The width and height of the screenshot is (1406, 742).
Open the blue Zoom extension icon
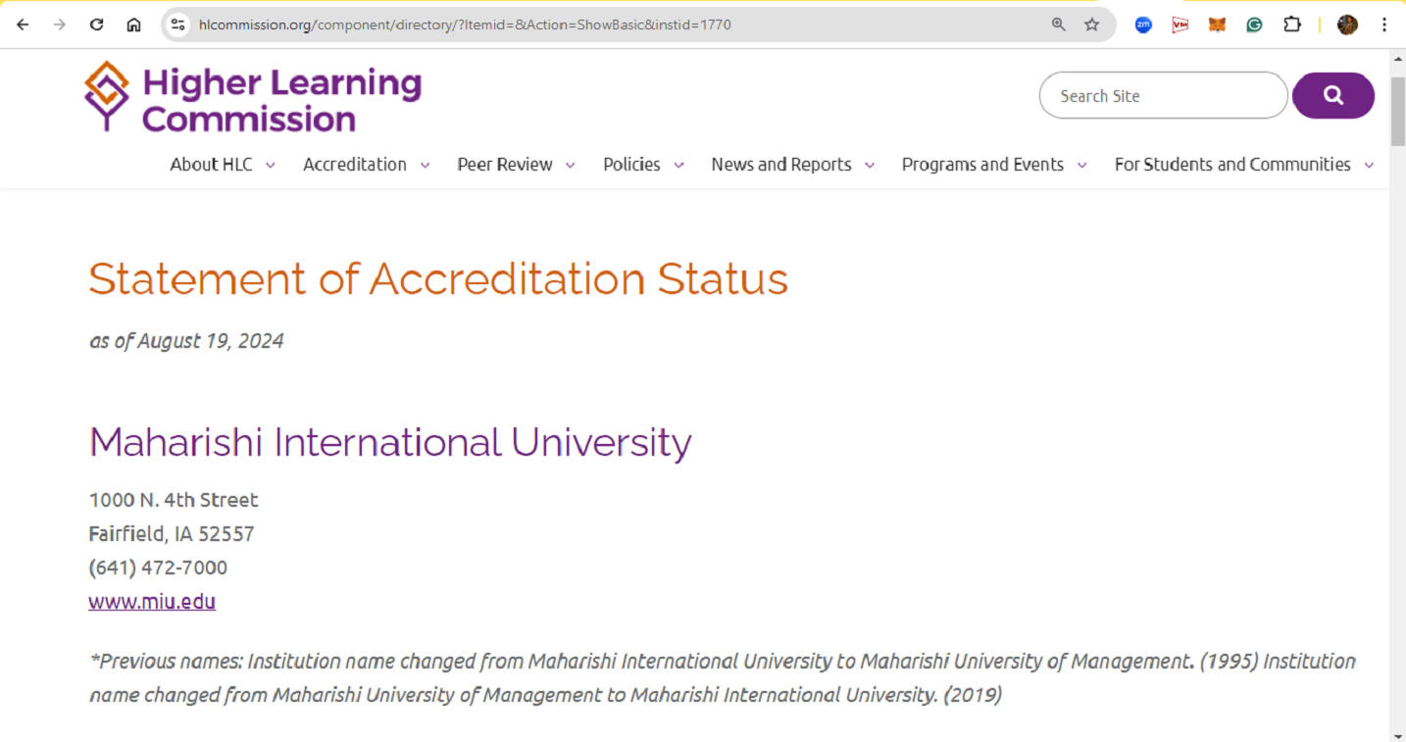[1143, 25]
